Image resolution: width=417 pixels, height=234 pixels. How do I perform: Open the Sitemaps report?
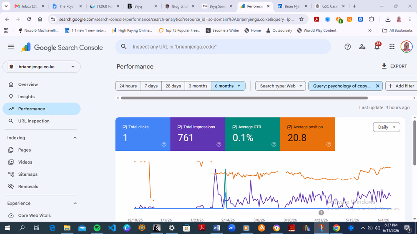[41, 174]
